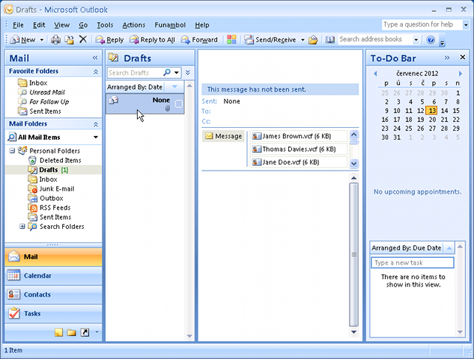Click the Help question mark icon

click(x=430, y=40)
